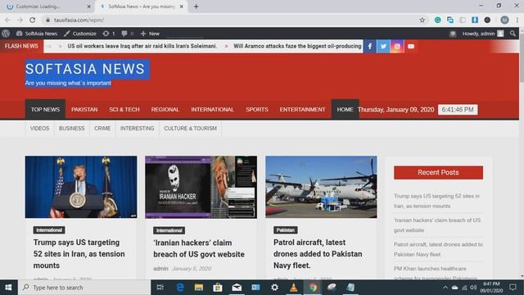524x295 pixels.
Task: Open INTERESTING secondary menu
Action: click(137, 129)
